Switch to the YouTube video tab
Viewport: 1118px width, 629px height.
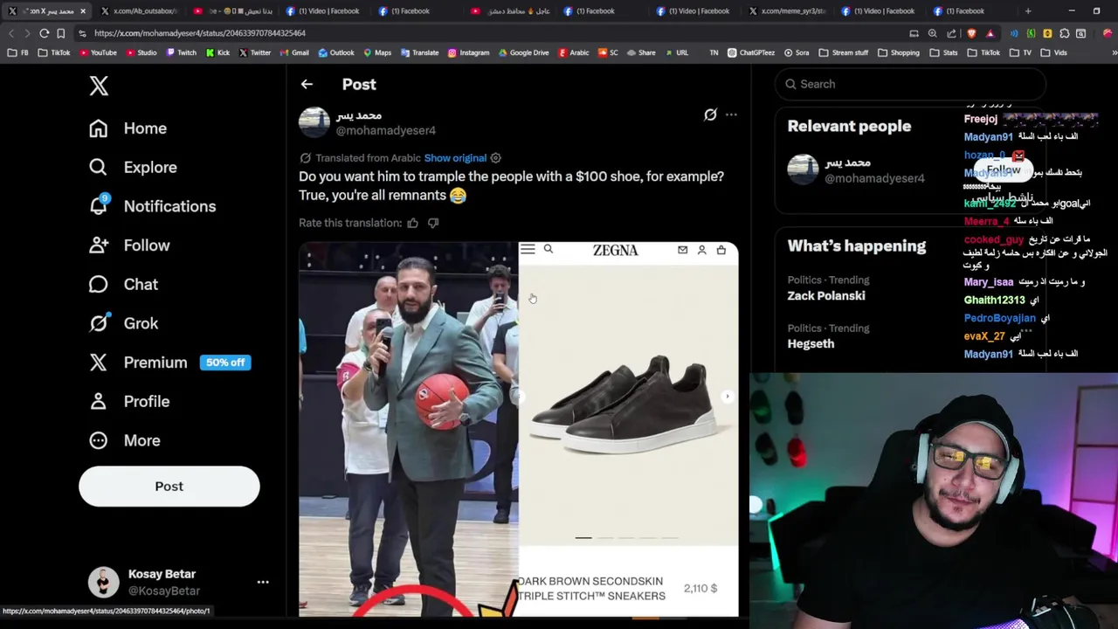point(234,11)
